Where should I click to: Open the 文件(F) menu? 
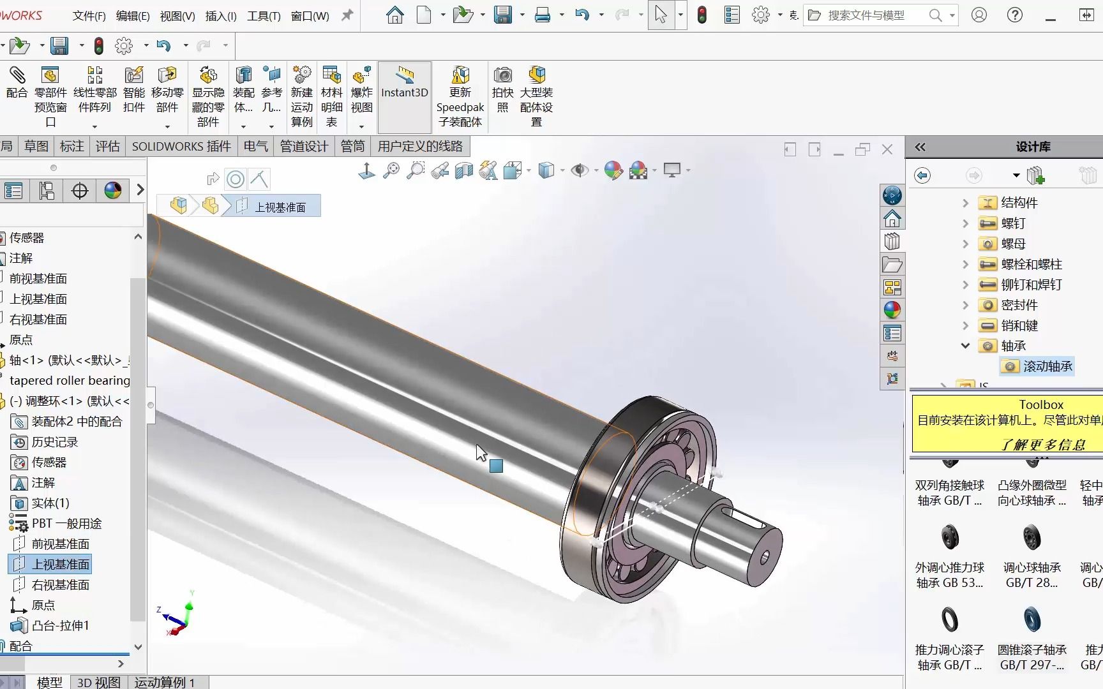click(89, 16)
